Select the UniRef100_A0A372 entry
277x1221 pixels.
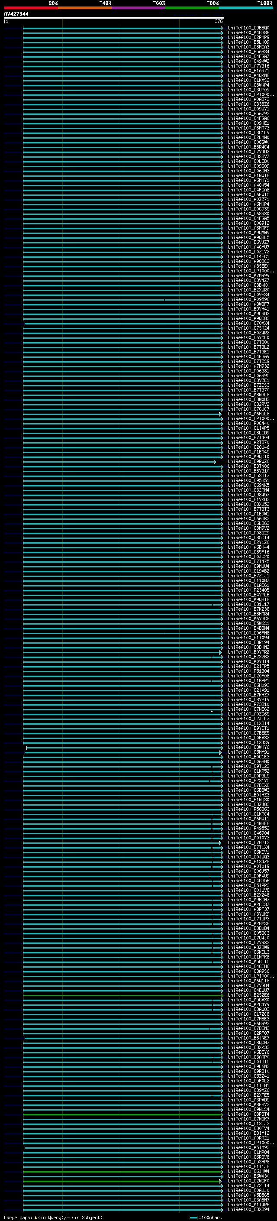(x=248, y=100)
